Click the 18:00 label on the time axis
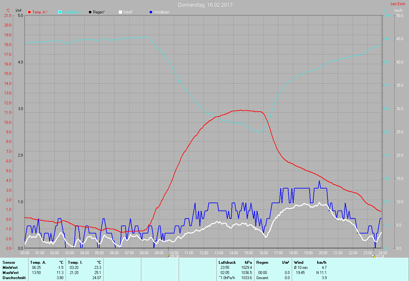 click(293, 253)
